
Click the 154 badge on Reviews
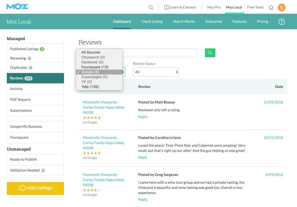(x=29, y=78)
